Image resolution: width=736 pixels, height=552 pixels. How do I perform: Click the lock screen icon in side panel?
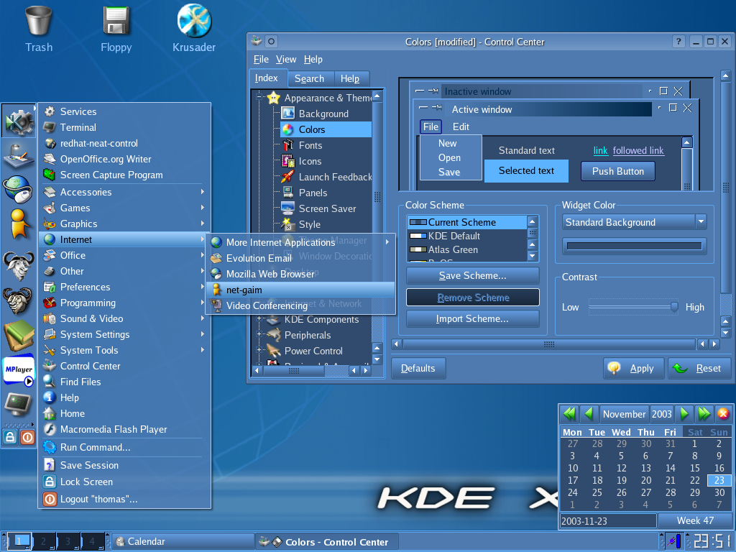coord(10,438)
